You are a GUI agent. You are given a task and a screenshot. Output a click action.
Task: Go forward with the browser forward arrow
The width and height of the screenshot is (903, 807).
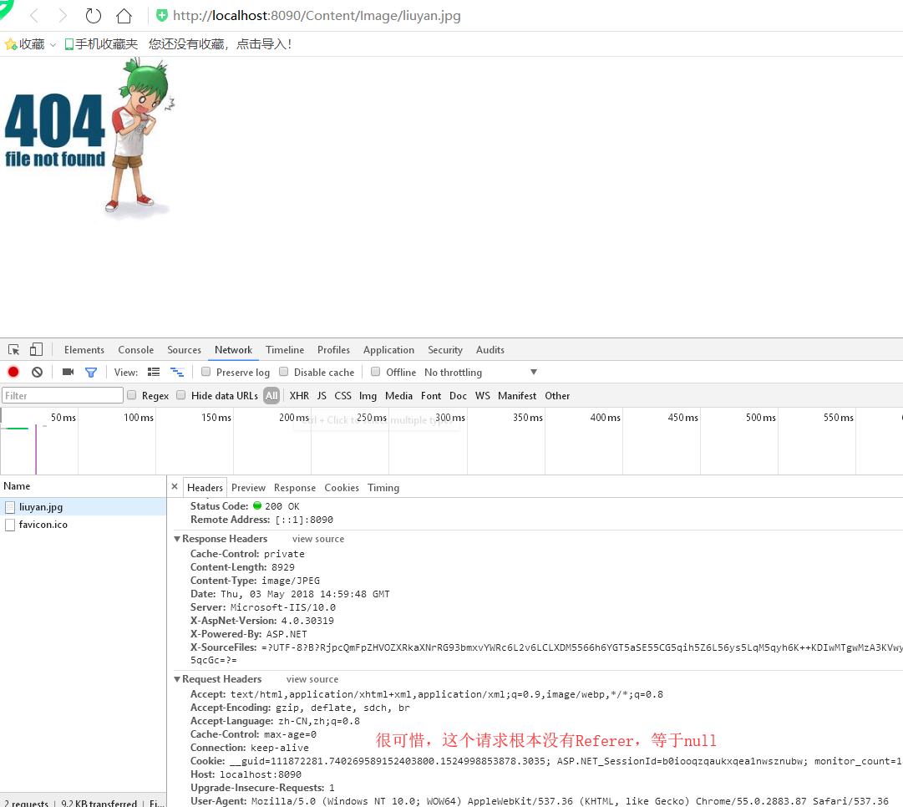(63, 16)
